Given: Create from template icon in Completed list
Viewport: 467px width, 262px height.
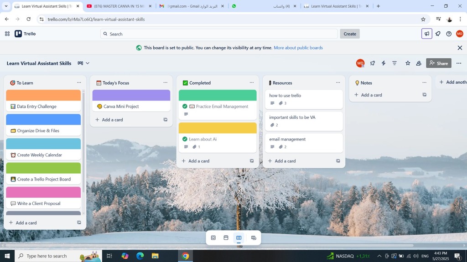Looking at the screenshot, I should pos(252,161).
